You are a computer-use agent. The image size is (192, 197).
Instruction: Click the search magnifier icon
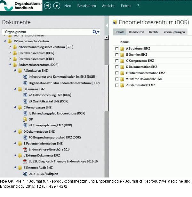pyautogui.click(x=94, y=32)
